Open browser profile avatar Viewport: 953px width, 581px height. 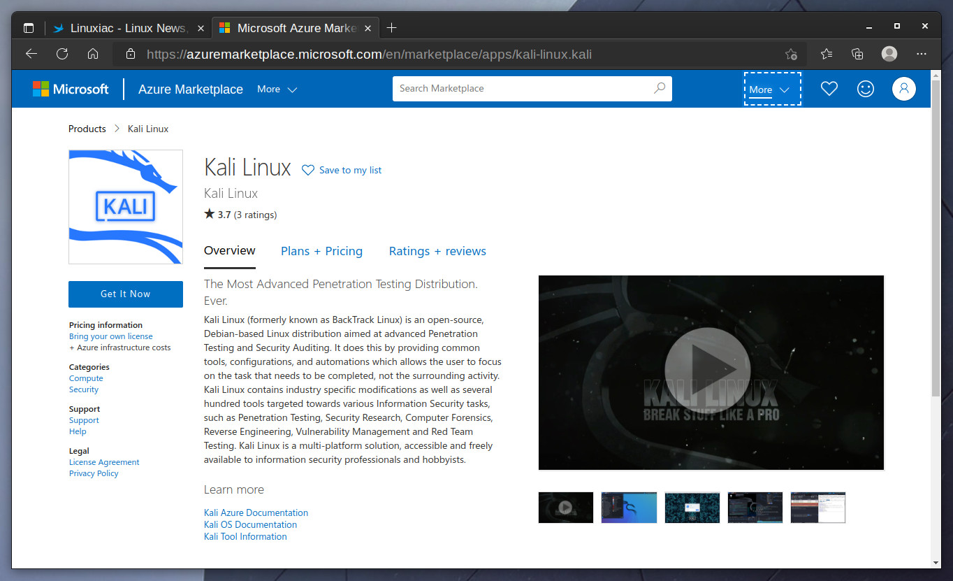click(x=889, y=54)
